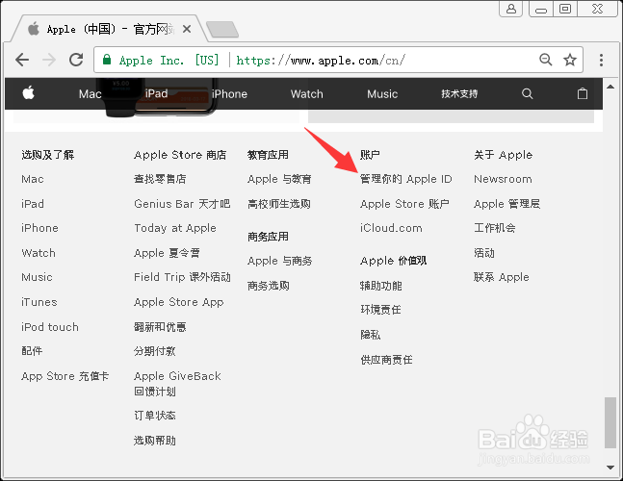The height and width of the screenshot is (481, 623).
Task: Click 辅助功能 link
Action: (x=381, y=286)
